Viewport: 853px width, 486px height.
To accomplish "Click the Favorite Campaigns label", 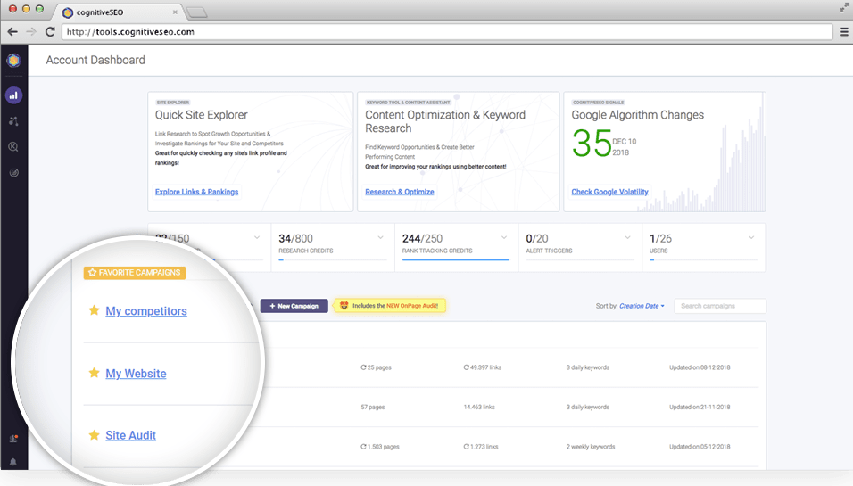I will point(135,272).
